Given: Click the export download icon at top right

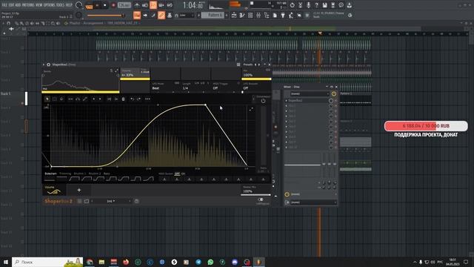Looking at the screenshot, I should (x=349, y=5).
